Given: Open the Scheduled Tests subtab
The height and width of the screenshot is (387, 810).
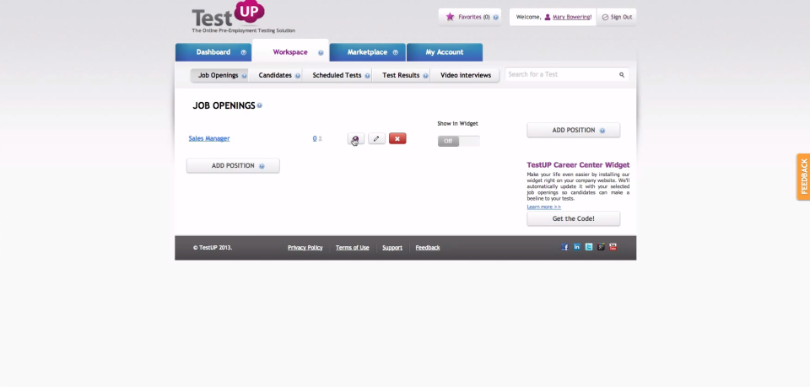Looking at the screenshot, I should coord(337,75).
